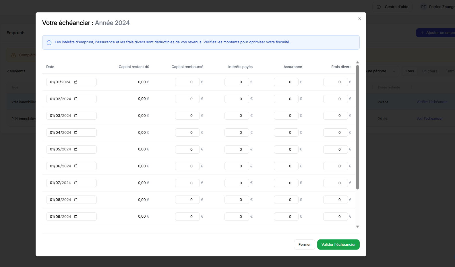The image size is (455, 267).
Task: Click the Frais divers column header
Action: click(x=341, y=67)
